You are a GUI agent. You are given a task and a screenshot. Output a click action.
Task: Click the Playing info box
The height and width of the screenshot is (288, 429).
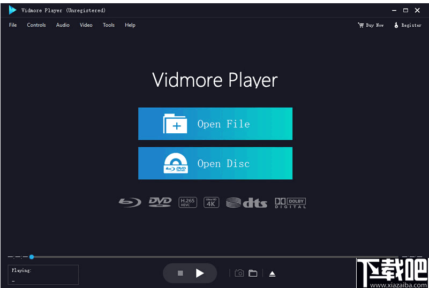43,275
